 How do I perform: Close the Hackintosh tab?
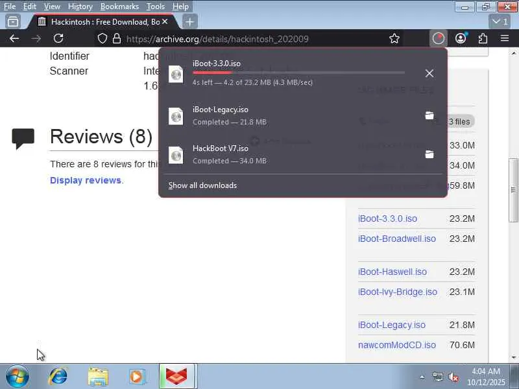pyautogui.click(x=165, y=21)
